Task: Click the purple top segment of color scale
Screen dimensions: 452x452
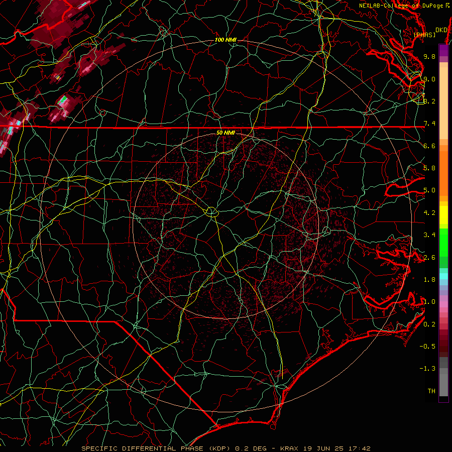Action: coord(443,50)
